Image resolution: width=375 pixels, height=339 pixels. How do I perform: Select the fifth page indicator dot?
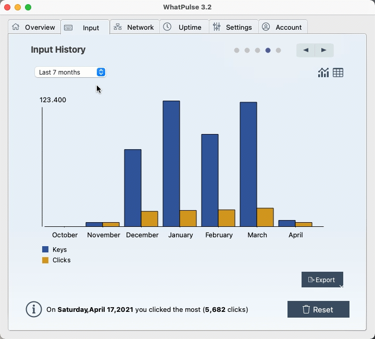pyautogui.click(x=278, y=51)
